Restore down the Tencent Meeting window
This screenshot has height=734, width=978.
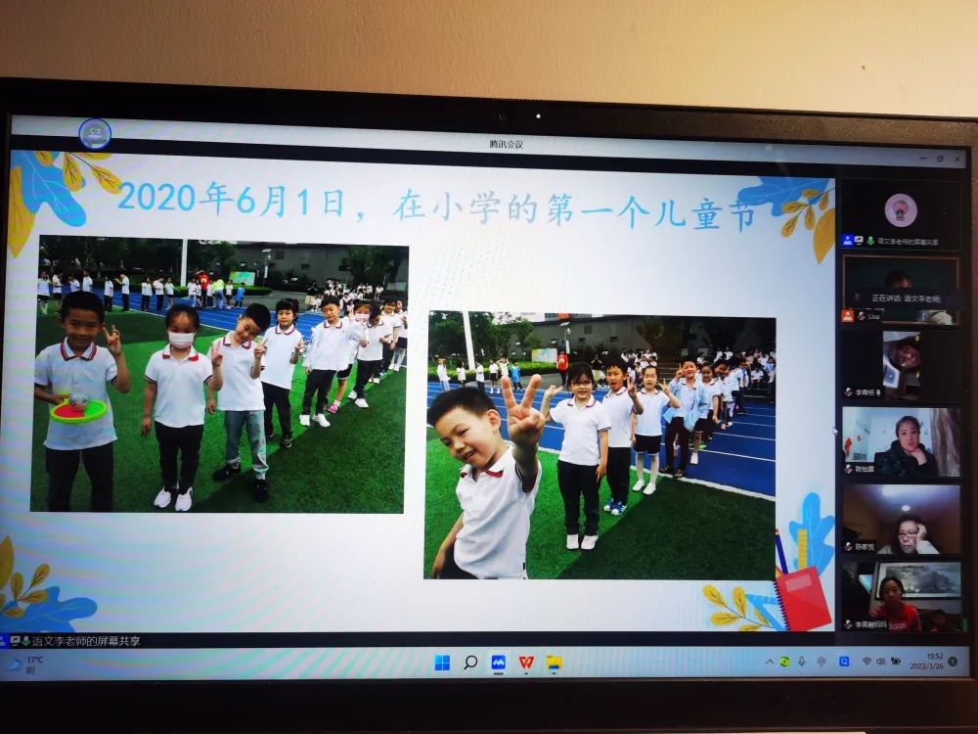[940, 158]
